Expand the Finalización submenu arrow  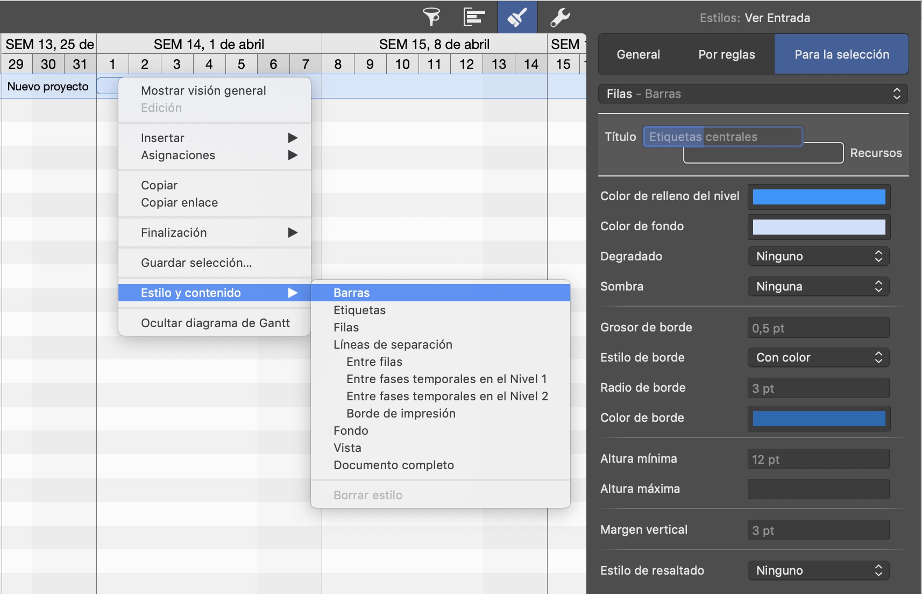pos(293,232)
